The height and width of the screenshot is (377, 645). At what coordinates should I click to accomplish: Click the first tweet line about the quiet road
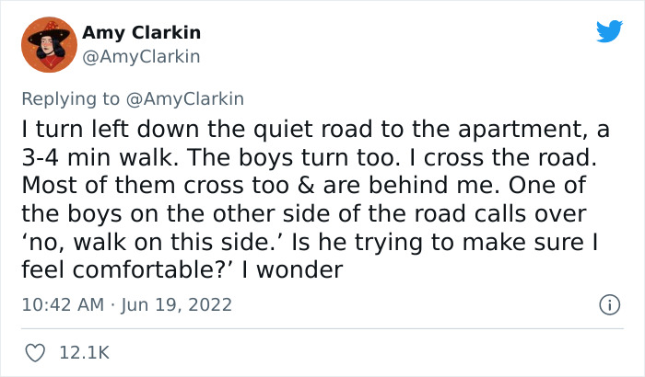[x=315, y=130]
